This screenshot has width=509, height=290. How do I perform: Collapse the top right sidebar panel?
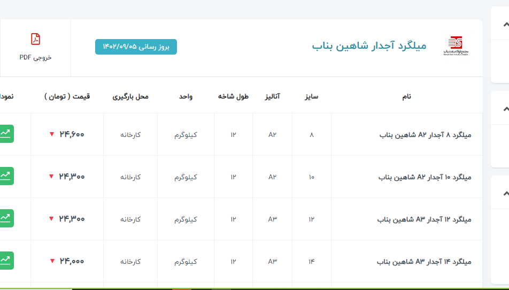(505, 25)
